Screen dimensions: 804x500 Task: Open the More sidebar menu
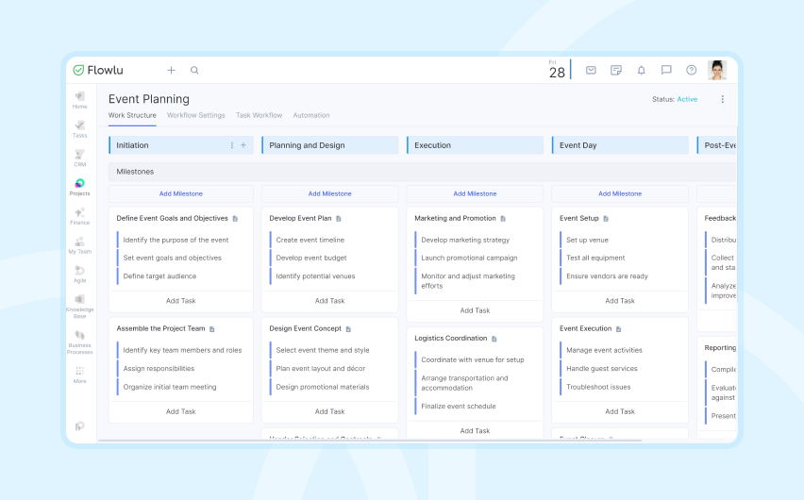point(79,375)
